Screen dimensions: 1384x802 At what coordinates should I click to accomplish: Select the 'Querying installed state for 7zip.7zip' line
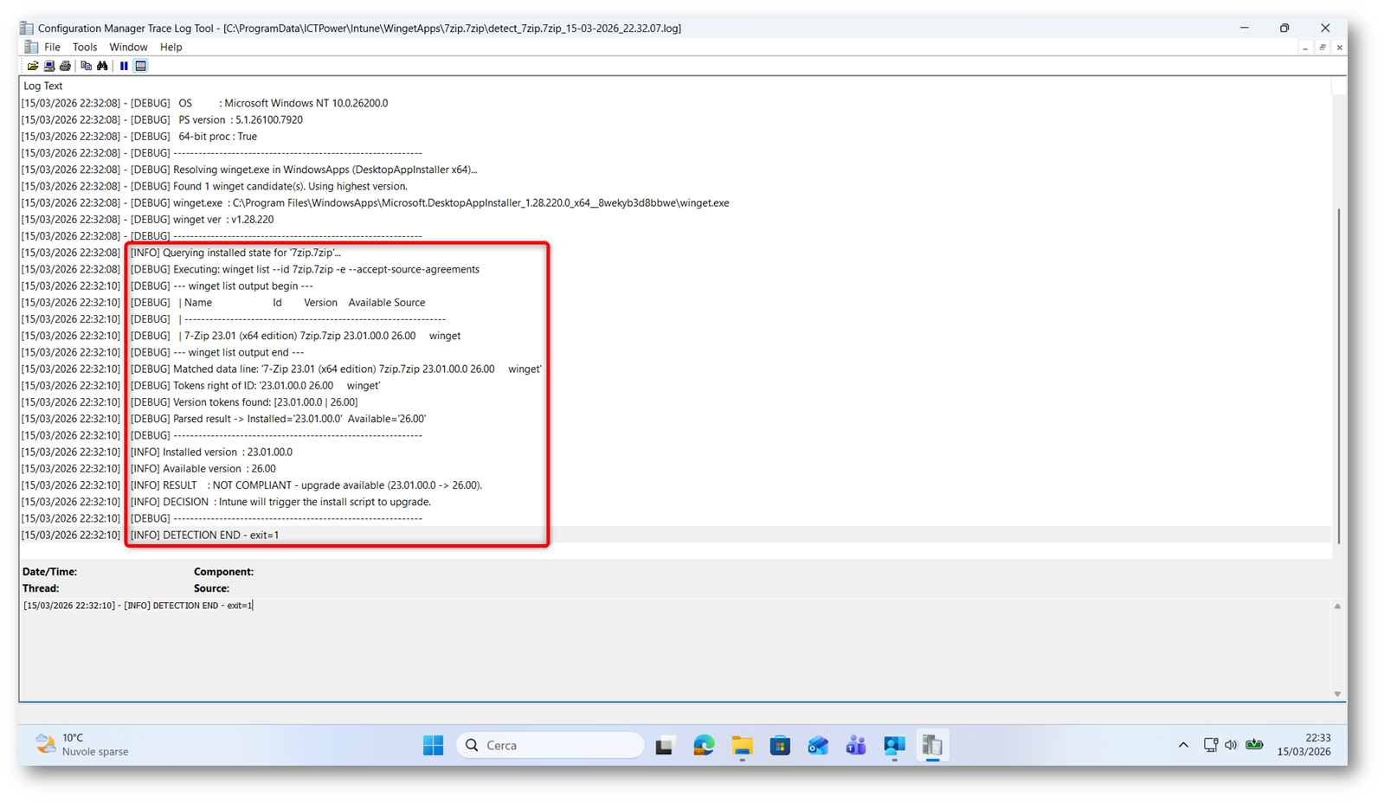675,253
